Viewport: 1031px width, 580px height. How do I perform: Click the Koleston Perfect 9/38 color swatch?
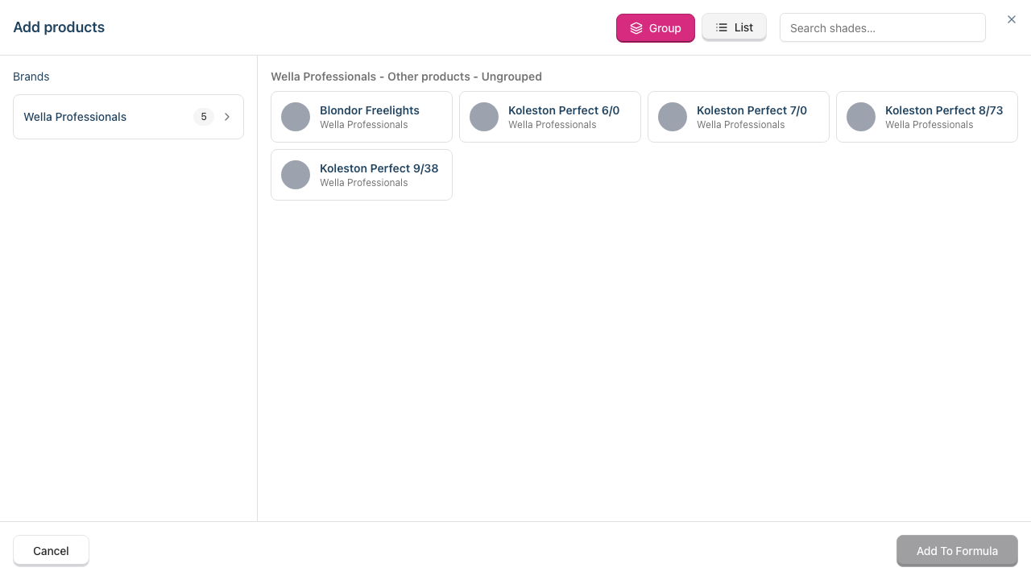pyautogui.click(x=296, y=175)
